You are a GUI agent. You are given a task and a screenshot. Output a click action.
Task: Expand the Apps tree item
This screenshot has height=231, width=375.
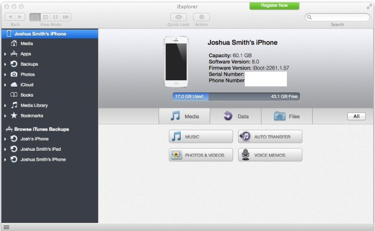pyautogui.click(x=5, y=54)
